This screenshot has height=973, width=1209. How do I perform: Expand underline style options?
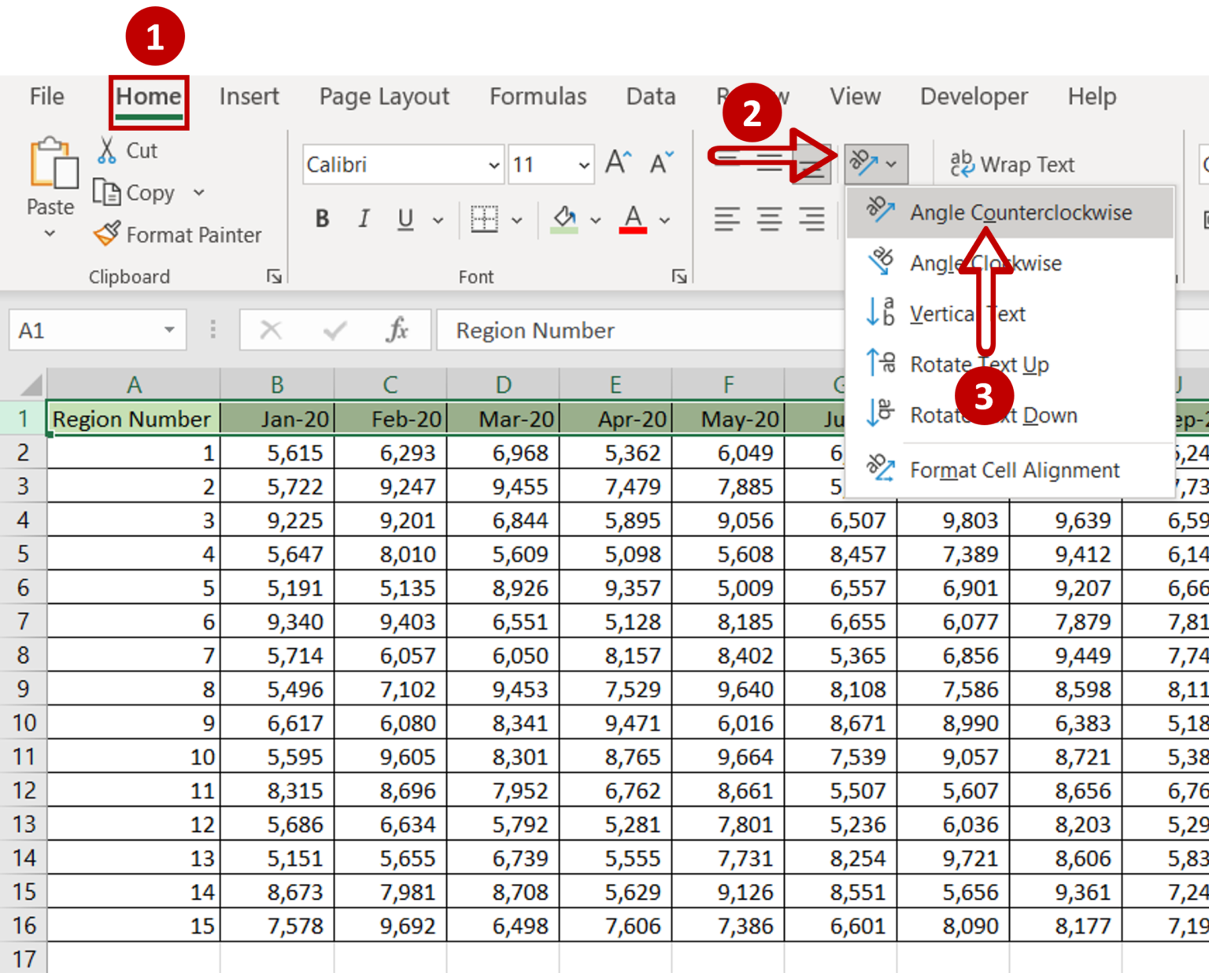coord(438,220)
